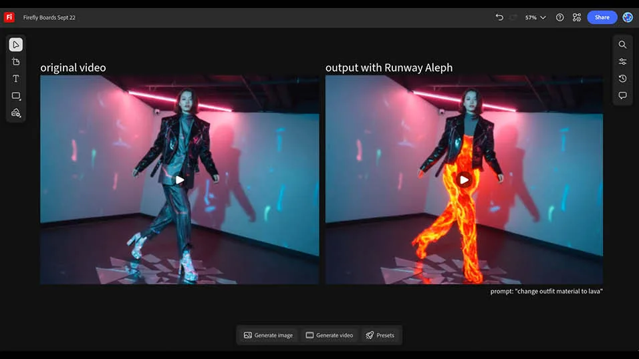The width and height of the screenshot is (639, 359).
Task: Click the Generate image button
Action: (x=268, y=335)
